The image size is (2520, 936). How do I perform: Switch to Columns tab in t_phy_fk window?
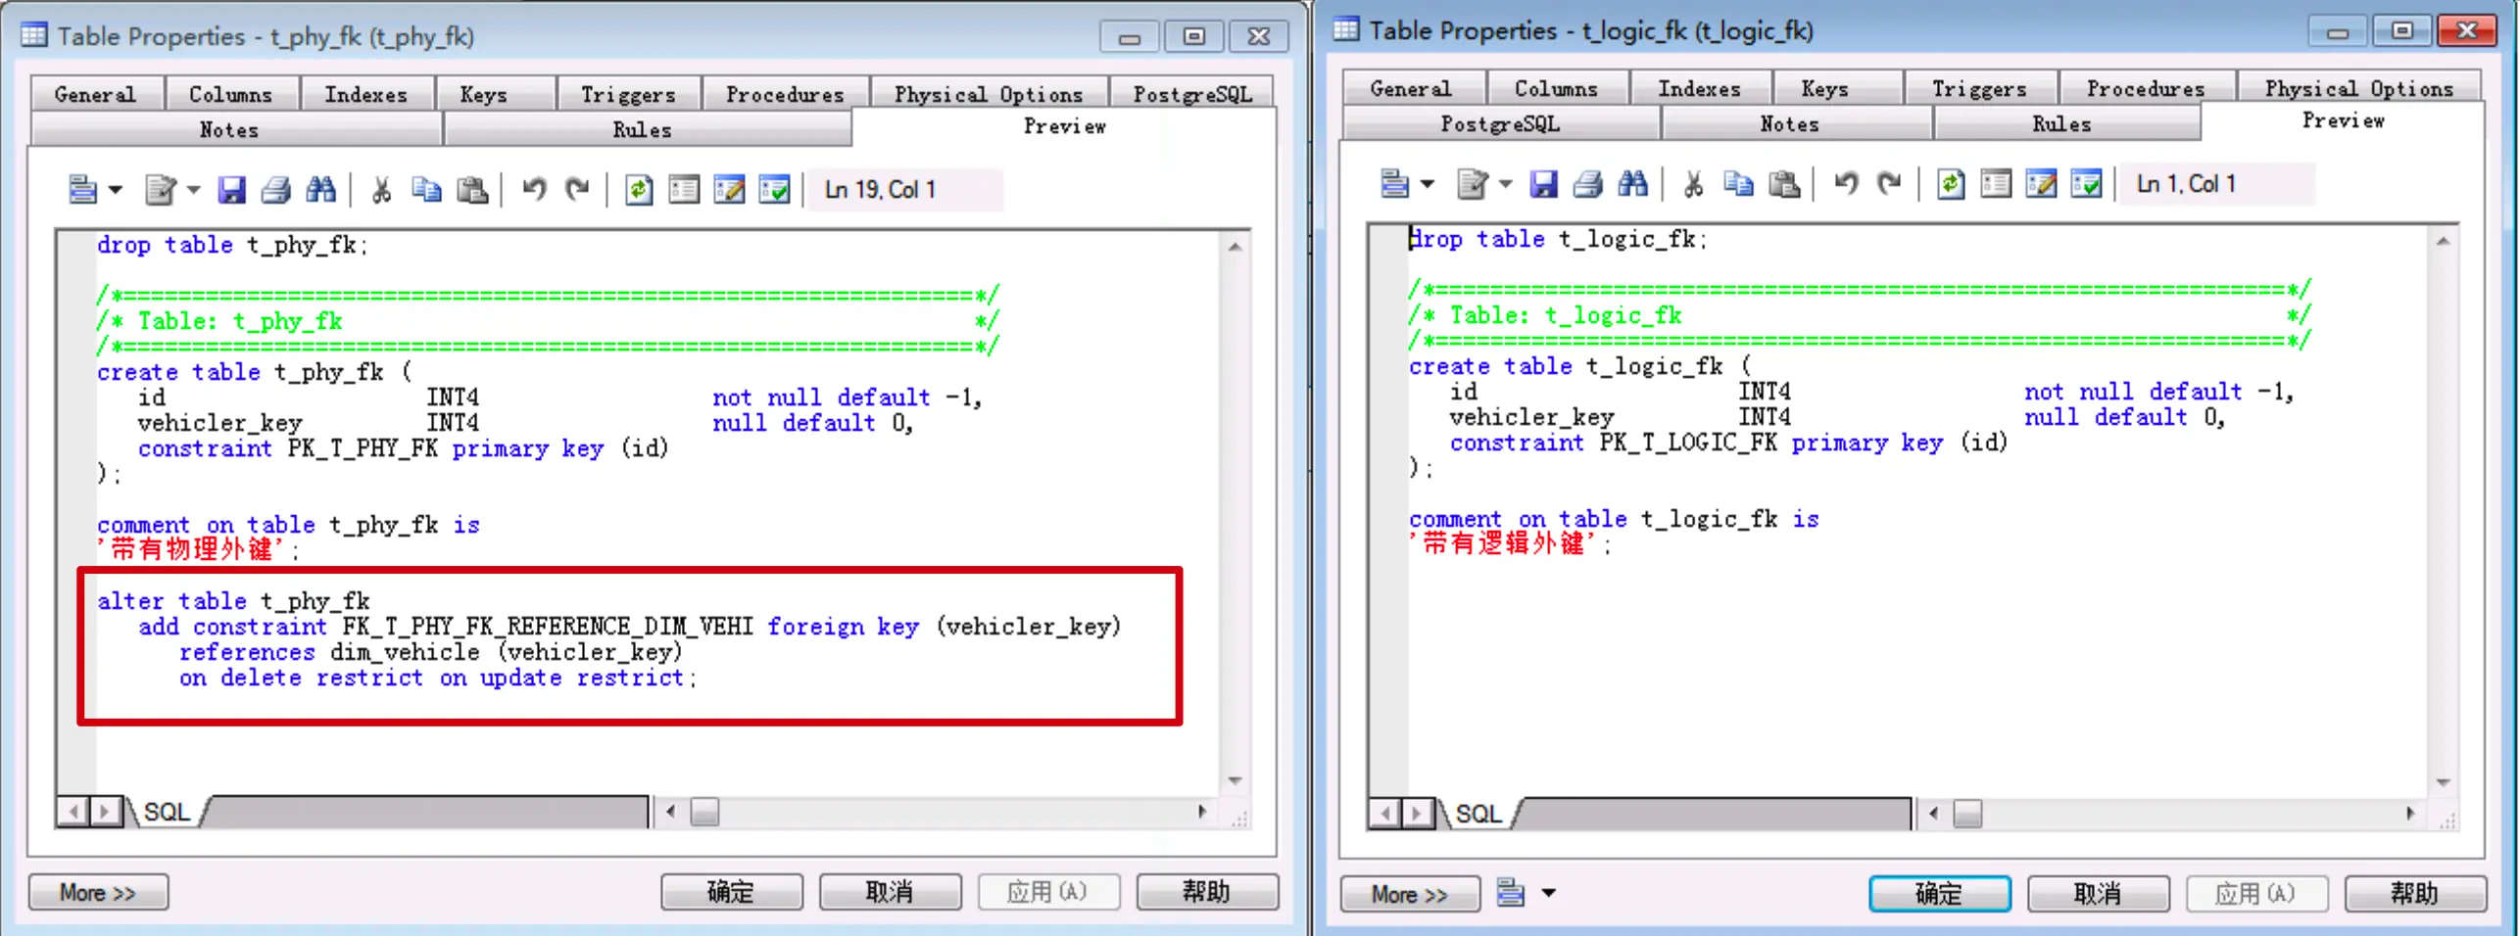(x=230, y=94)
